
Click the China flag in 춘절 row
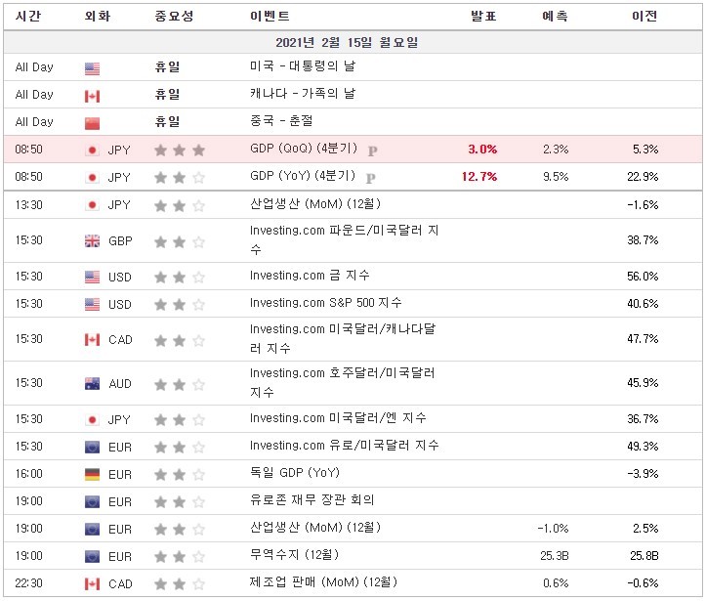[92, 123]
